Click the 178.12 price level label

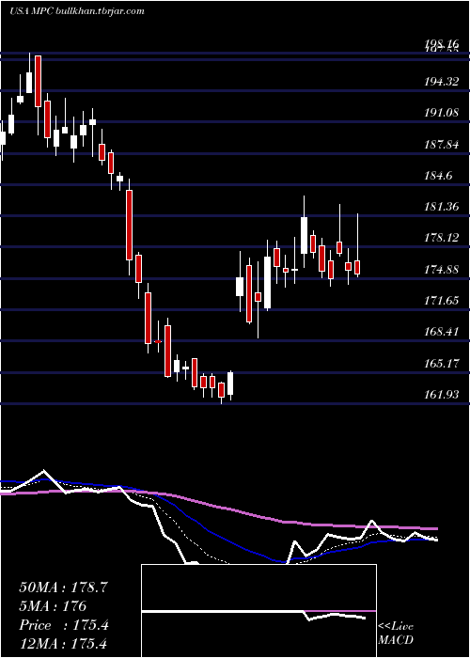pos(441,238)
